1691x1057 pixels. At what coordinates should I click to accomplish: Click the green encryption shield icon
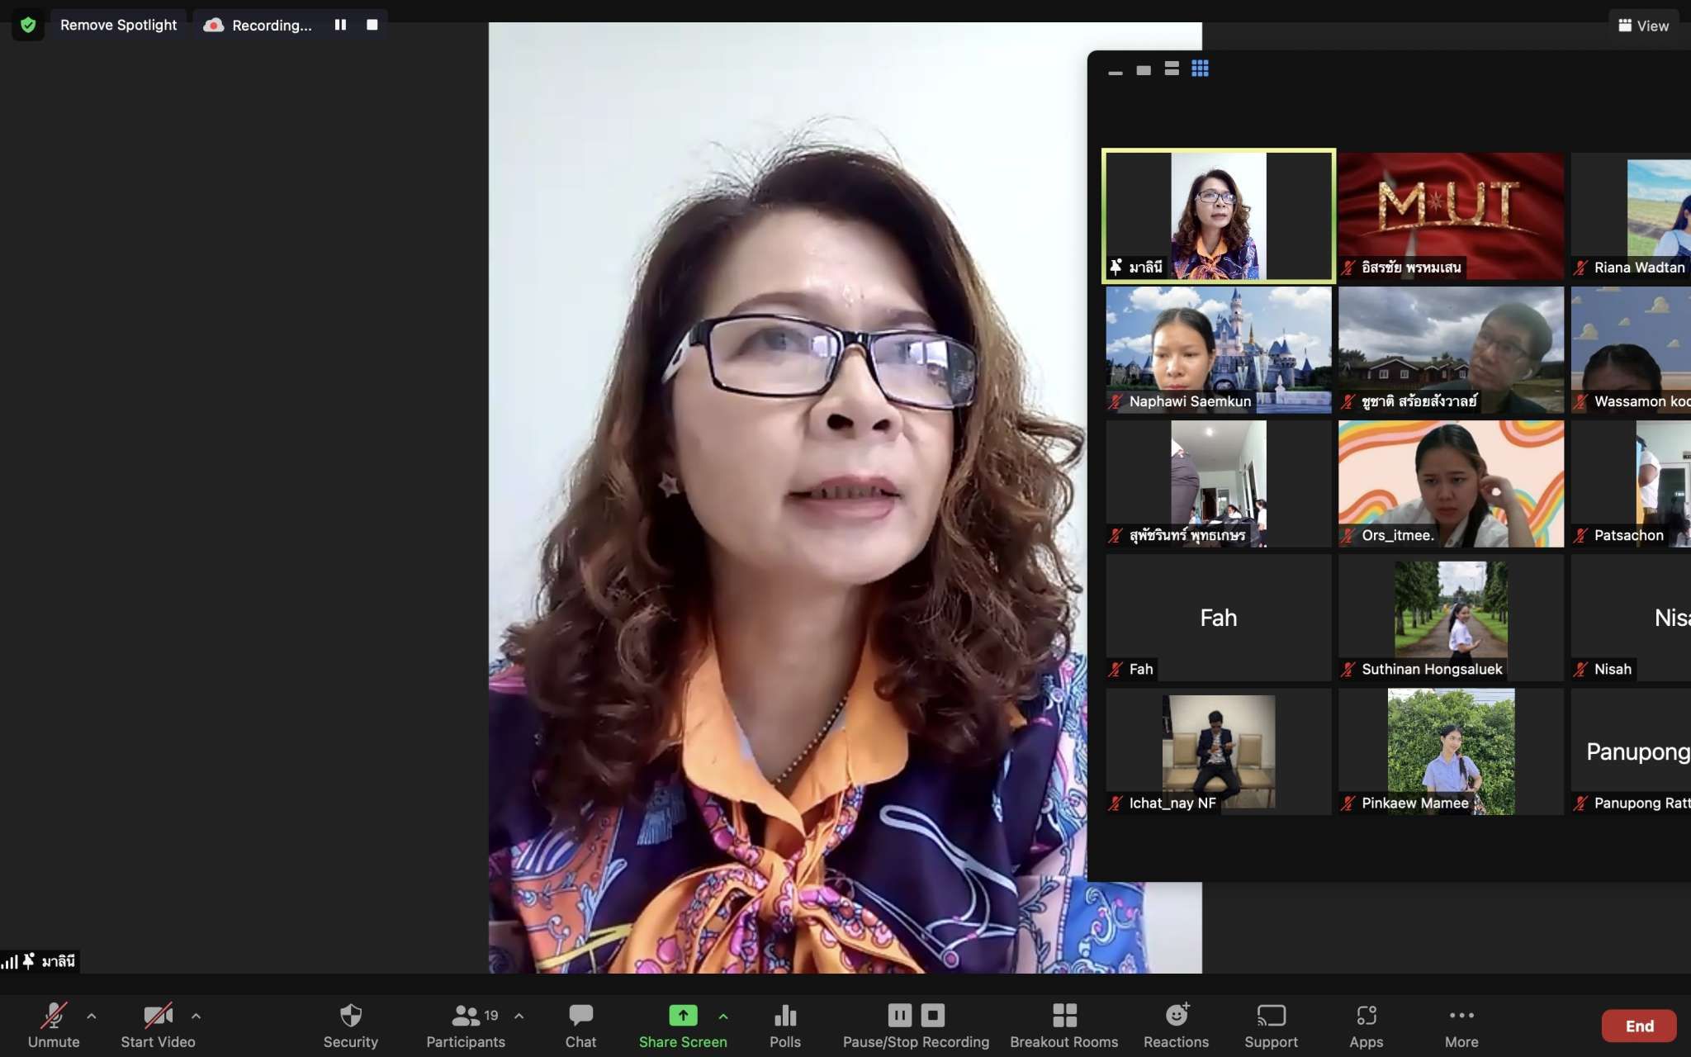click(x=28, y=25)
